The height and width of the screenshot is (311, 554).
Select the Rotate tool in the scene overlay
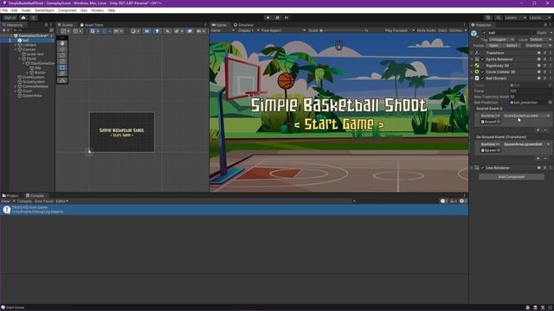(62, 55)
